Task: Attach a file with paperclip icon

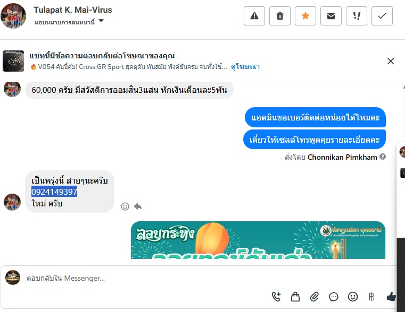Action: tap(315, 297)
